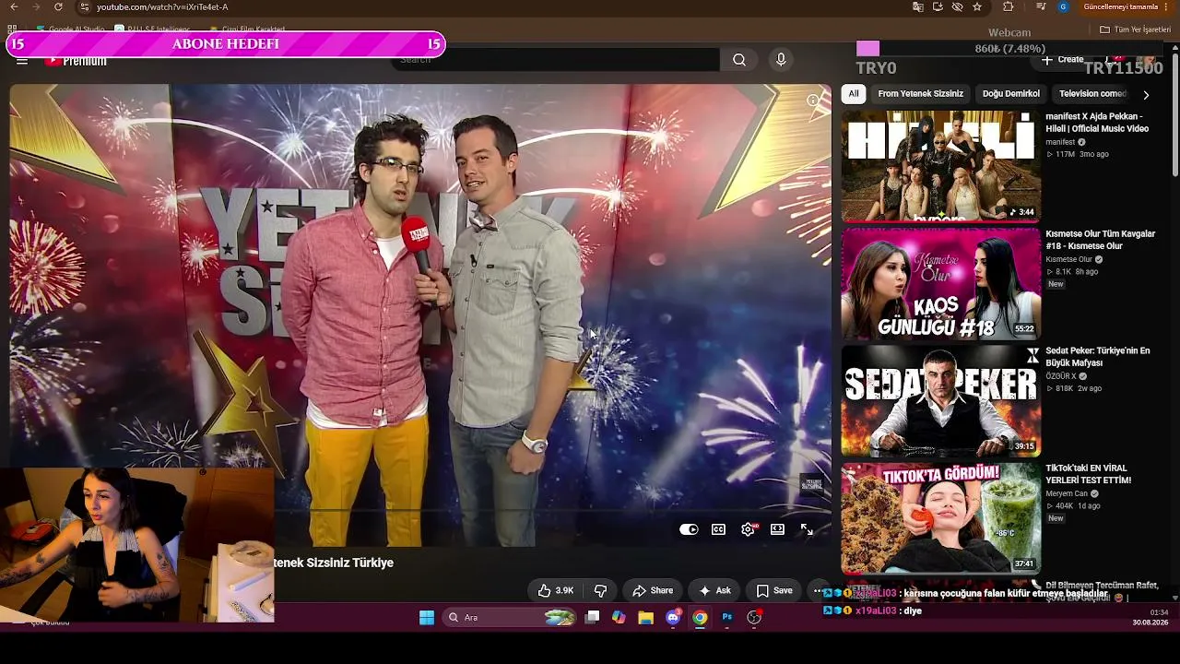Switch to Chrome on the taskbar

click(x=700, y=618)
